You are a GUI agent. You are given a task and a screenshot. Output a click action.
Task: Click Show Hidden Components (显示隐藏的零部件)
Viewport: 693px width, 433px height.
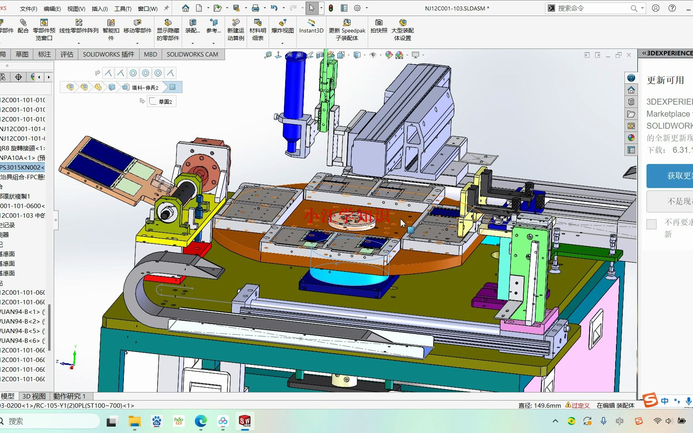(168, 30)
